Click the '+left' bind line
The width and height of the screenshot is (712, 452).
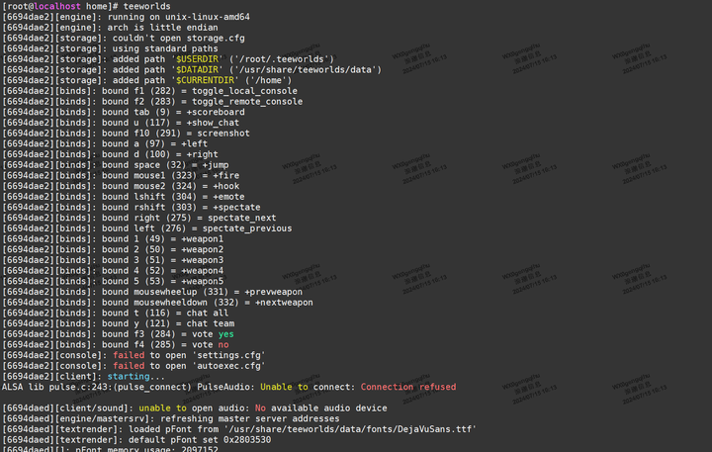pyautogui.click(x=105, y=143)
